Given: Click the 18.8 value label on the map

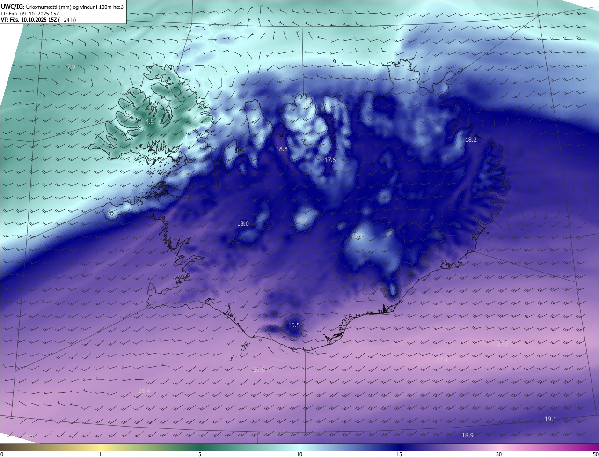Looking at the screenshot, I should [282, 149].
